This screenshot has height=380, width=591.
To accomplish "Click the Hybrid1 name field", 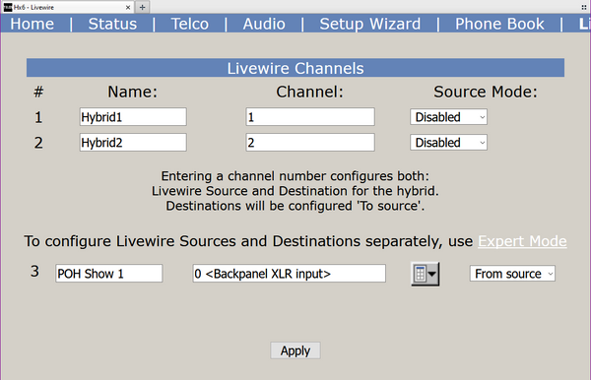I will [133, 117].
